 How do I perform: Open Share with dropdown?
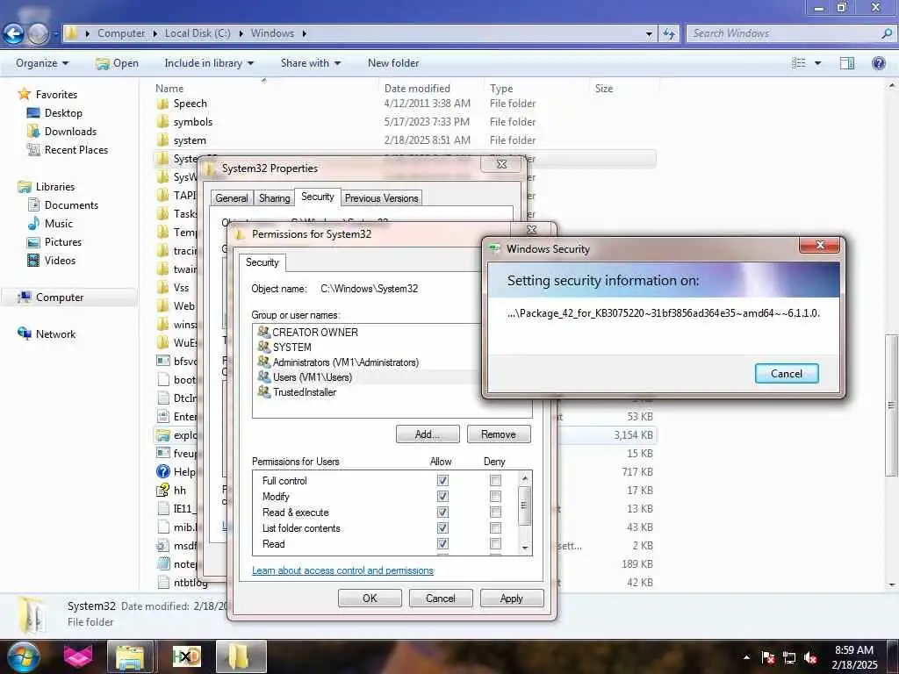point(310,63)
